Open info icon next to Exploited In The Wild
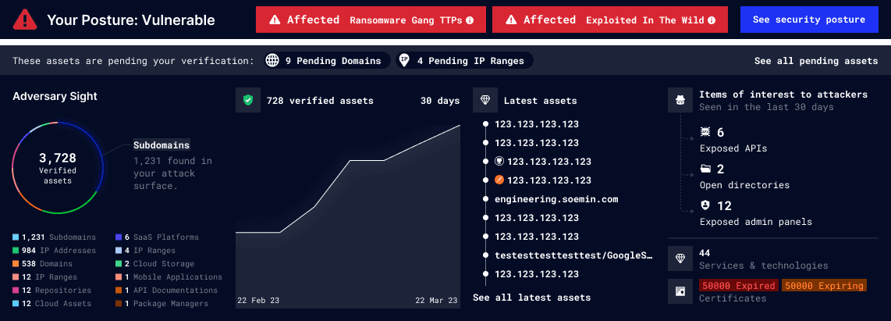 point(712,20)
